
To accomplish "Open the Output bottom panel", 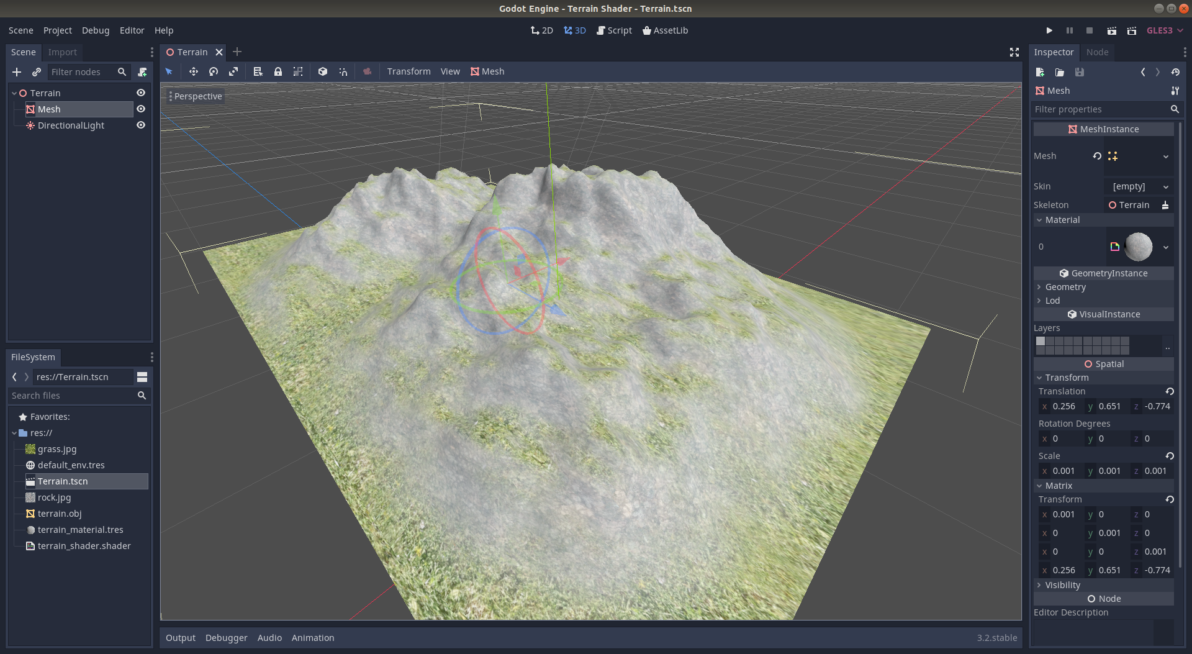I will [181, 638].
